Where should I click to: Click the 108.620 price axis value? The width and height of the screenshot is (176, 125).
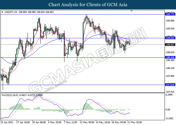tap(170, 52)
